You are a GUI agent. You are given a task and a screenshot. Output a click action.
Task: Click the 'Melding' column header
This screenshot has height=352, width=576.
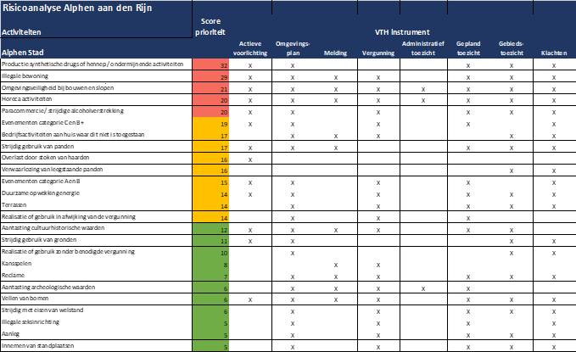[x=335, y=53]
